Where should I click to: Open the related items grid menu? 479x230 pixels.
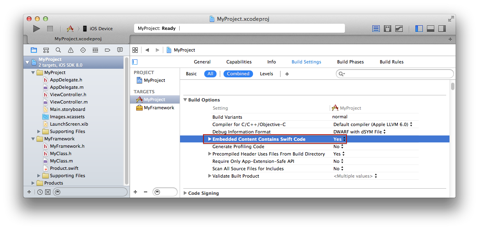(x=135, y=50)
